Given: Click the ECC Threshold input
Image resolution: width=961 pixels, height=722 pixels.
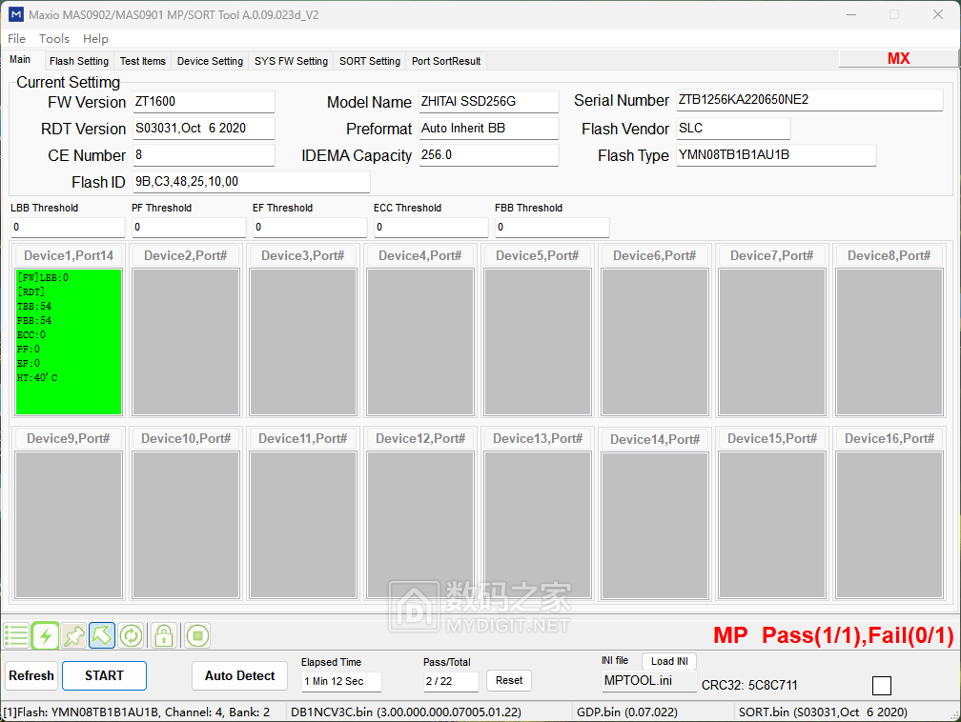Looking at the screenshot, I should click(x=431, y=228).
